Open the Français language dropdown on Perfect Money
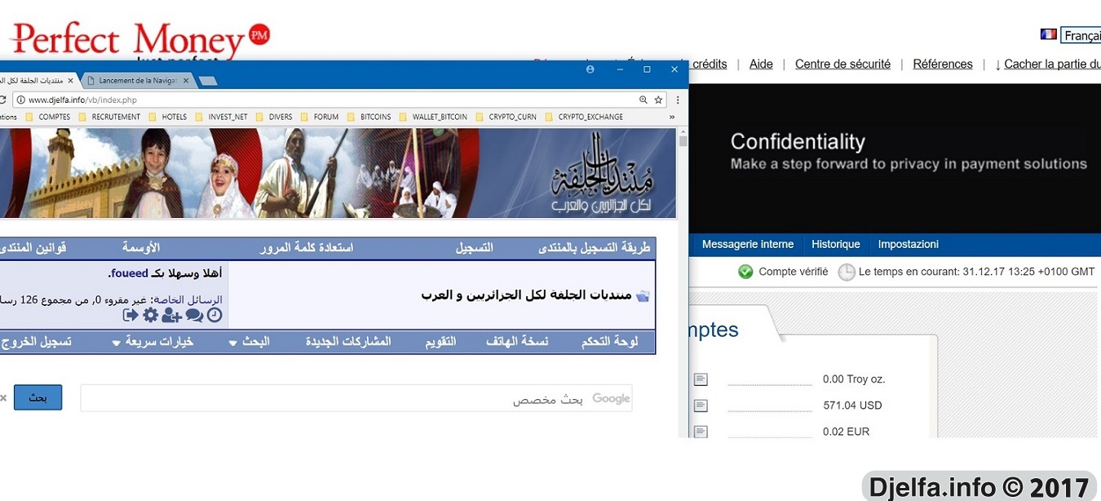1101x501 pixels. (1081, 36)
